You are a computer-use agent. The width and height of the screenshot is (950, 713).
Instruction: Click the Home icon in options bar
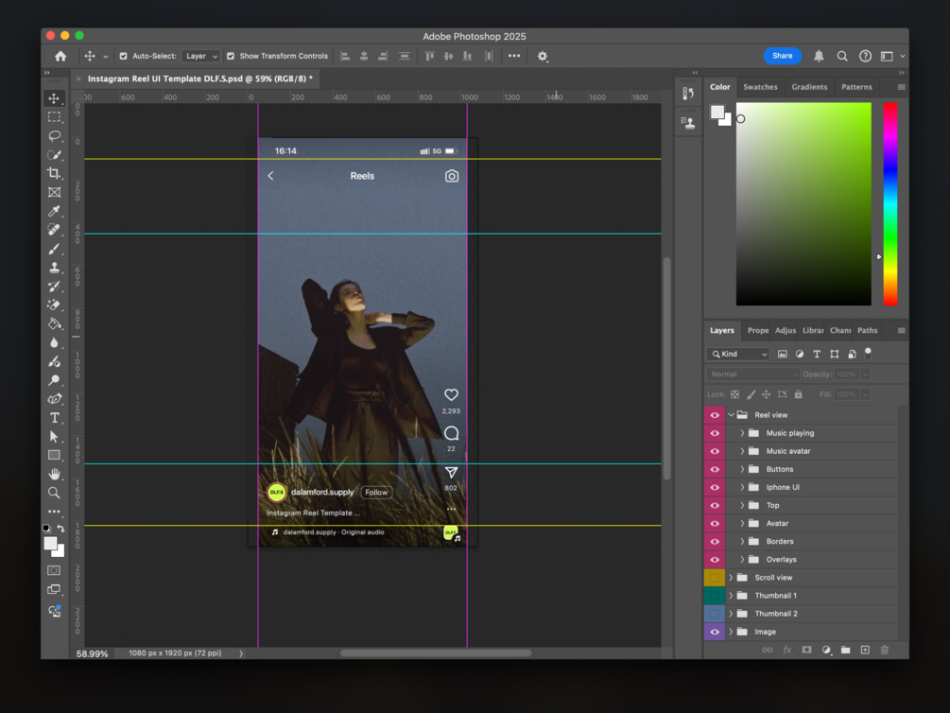[60, 56]
